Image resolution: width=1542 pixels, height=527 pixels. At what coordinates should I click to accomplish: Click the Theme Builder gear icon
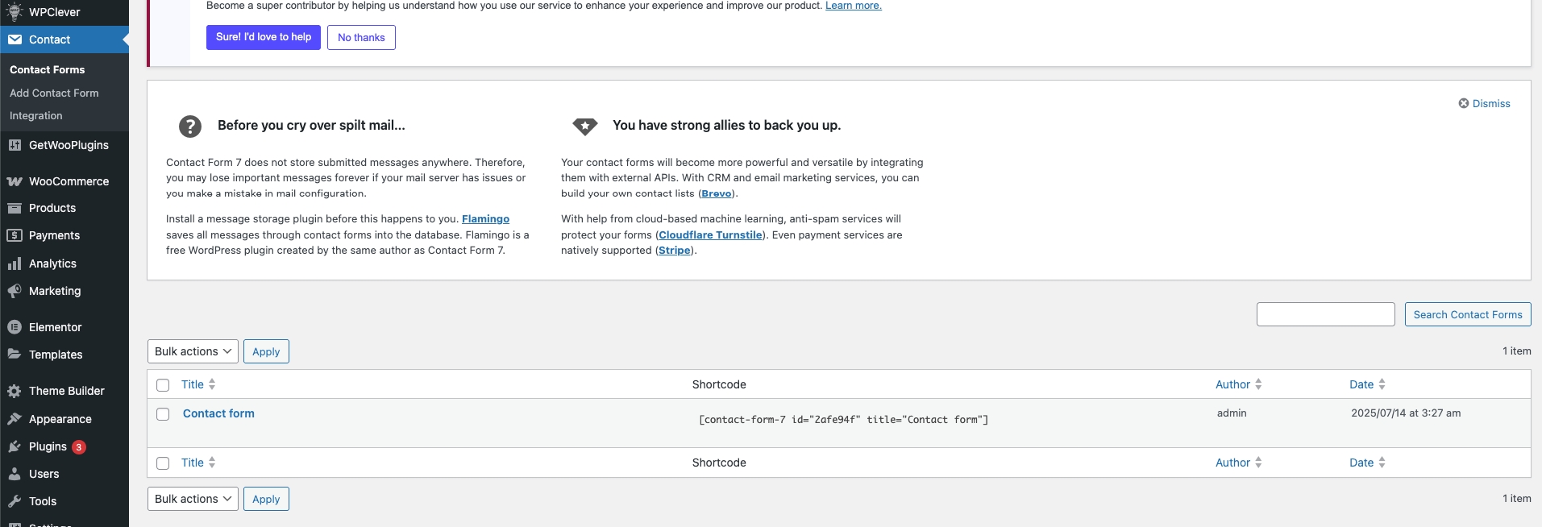coord(15,391)
